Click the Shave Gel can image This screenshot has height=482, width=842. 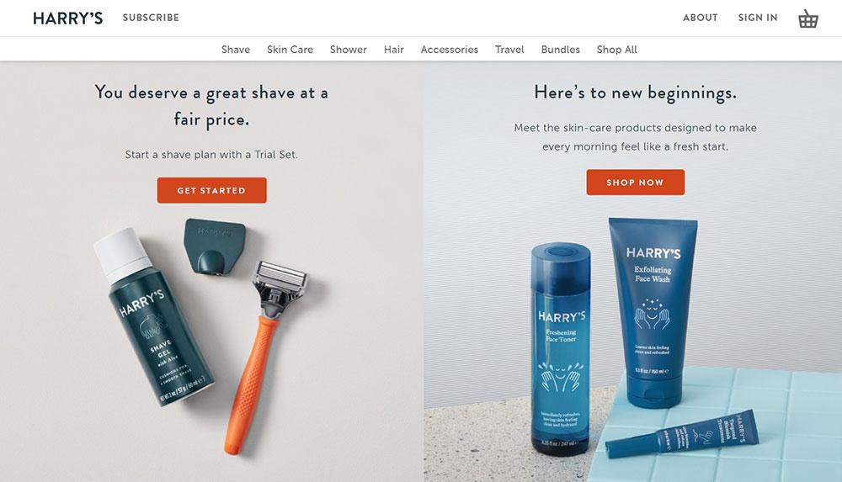153,316
